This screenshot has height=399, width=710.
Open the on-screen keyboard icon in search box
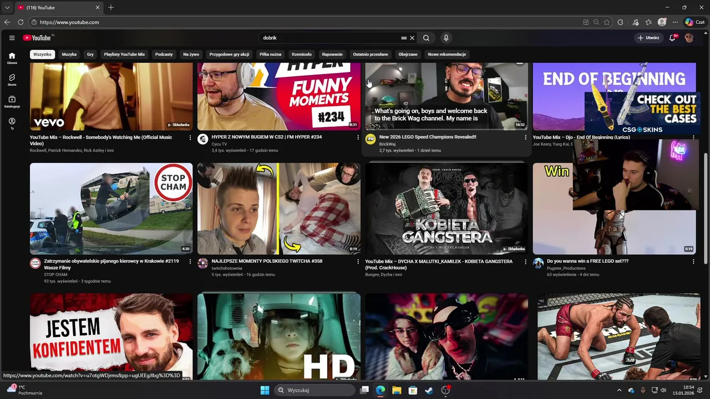coord(404,38)
